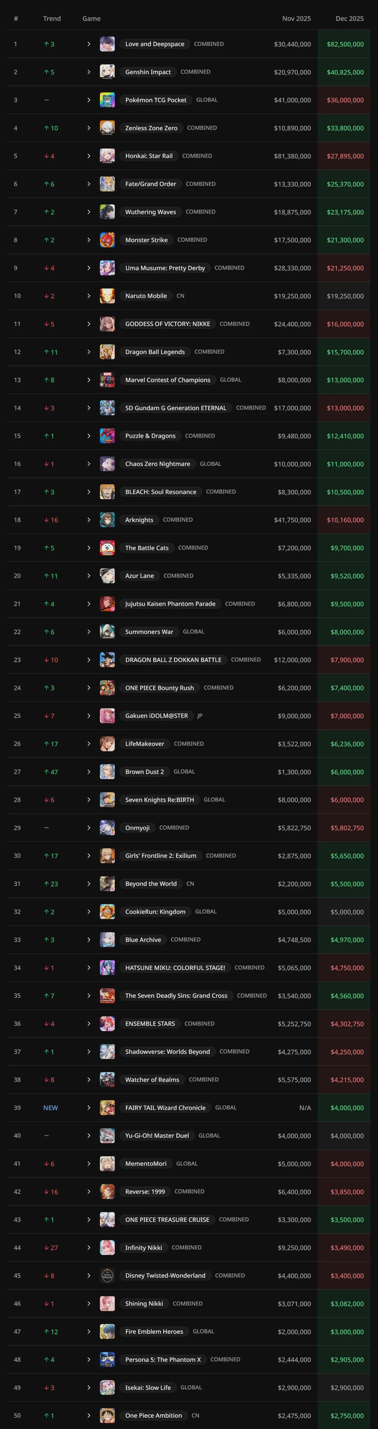Click the Infinity Nikki December revenue cell
Viewport: 378px width, 1429px height.
click(x=347, y=1248)
